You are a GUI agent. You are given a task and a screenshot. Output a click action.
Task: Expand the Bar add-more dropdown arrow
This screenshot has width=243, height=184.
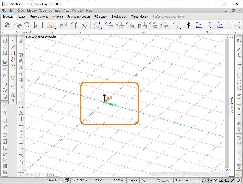click(101, 28)
